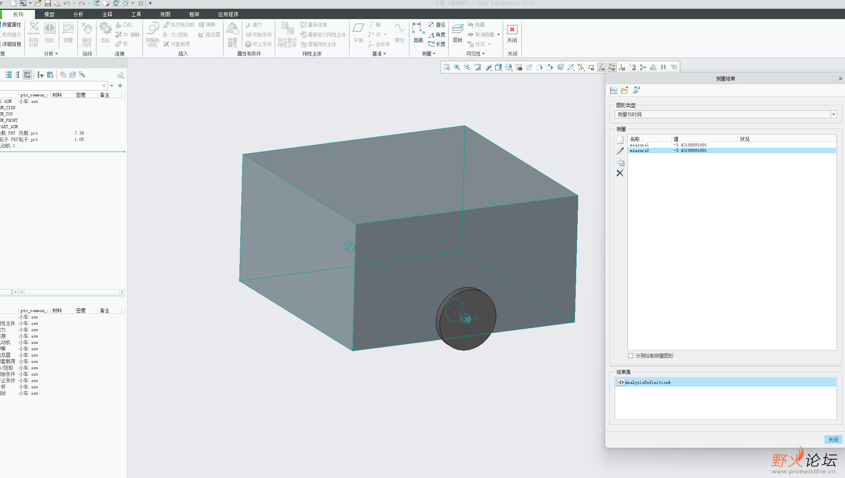845x478 pixels.
Task: Click the Length measure icon
Action: pos(436,44)
